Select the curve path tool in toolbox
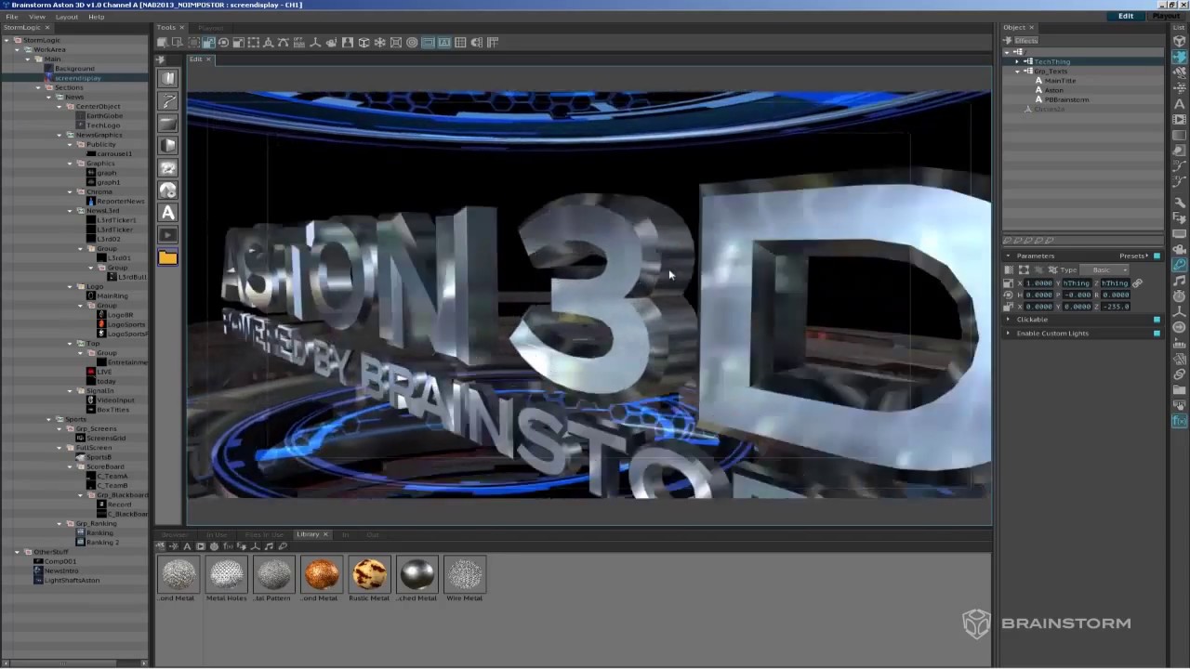This screenshot has width=1190, height=669. [x=168, y=100]
